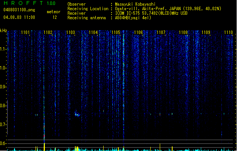Click the Ogata-vill. Akita-Pref. JAPAN location text
237x151 pixels.
[168, 9]
